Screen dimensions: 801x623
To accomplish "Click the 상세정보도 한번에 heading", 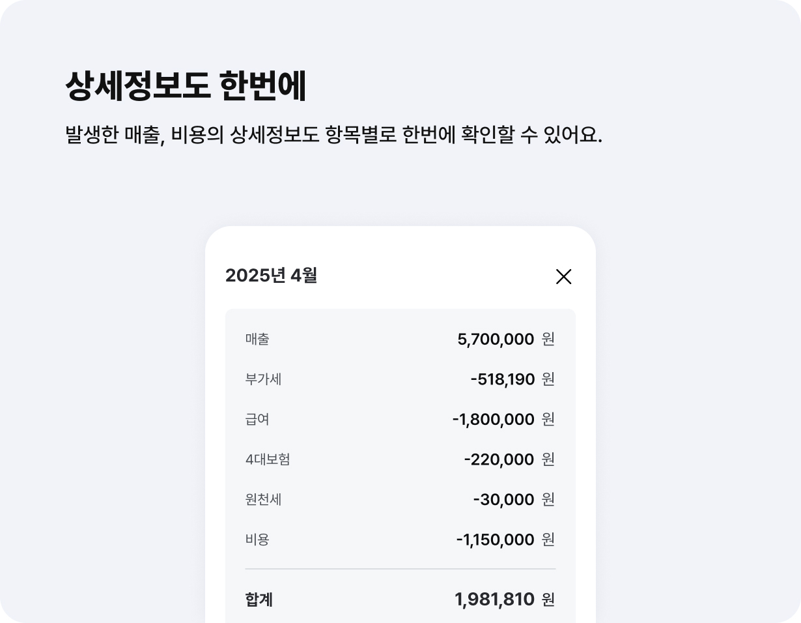I will point(186,86).
